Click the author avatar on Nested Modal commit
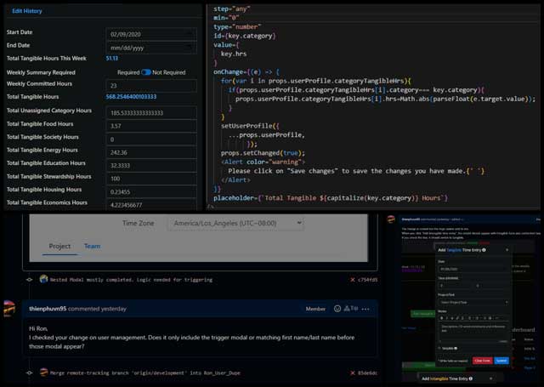 43,279
